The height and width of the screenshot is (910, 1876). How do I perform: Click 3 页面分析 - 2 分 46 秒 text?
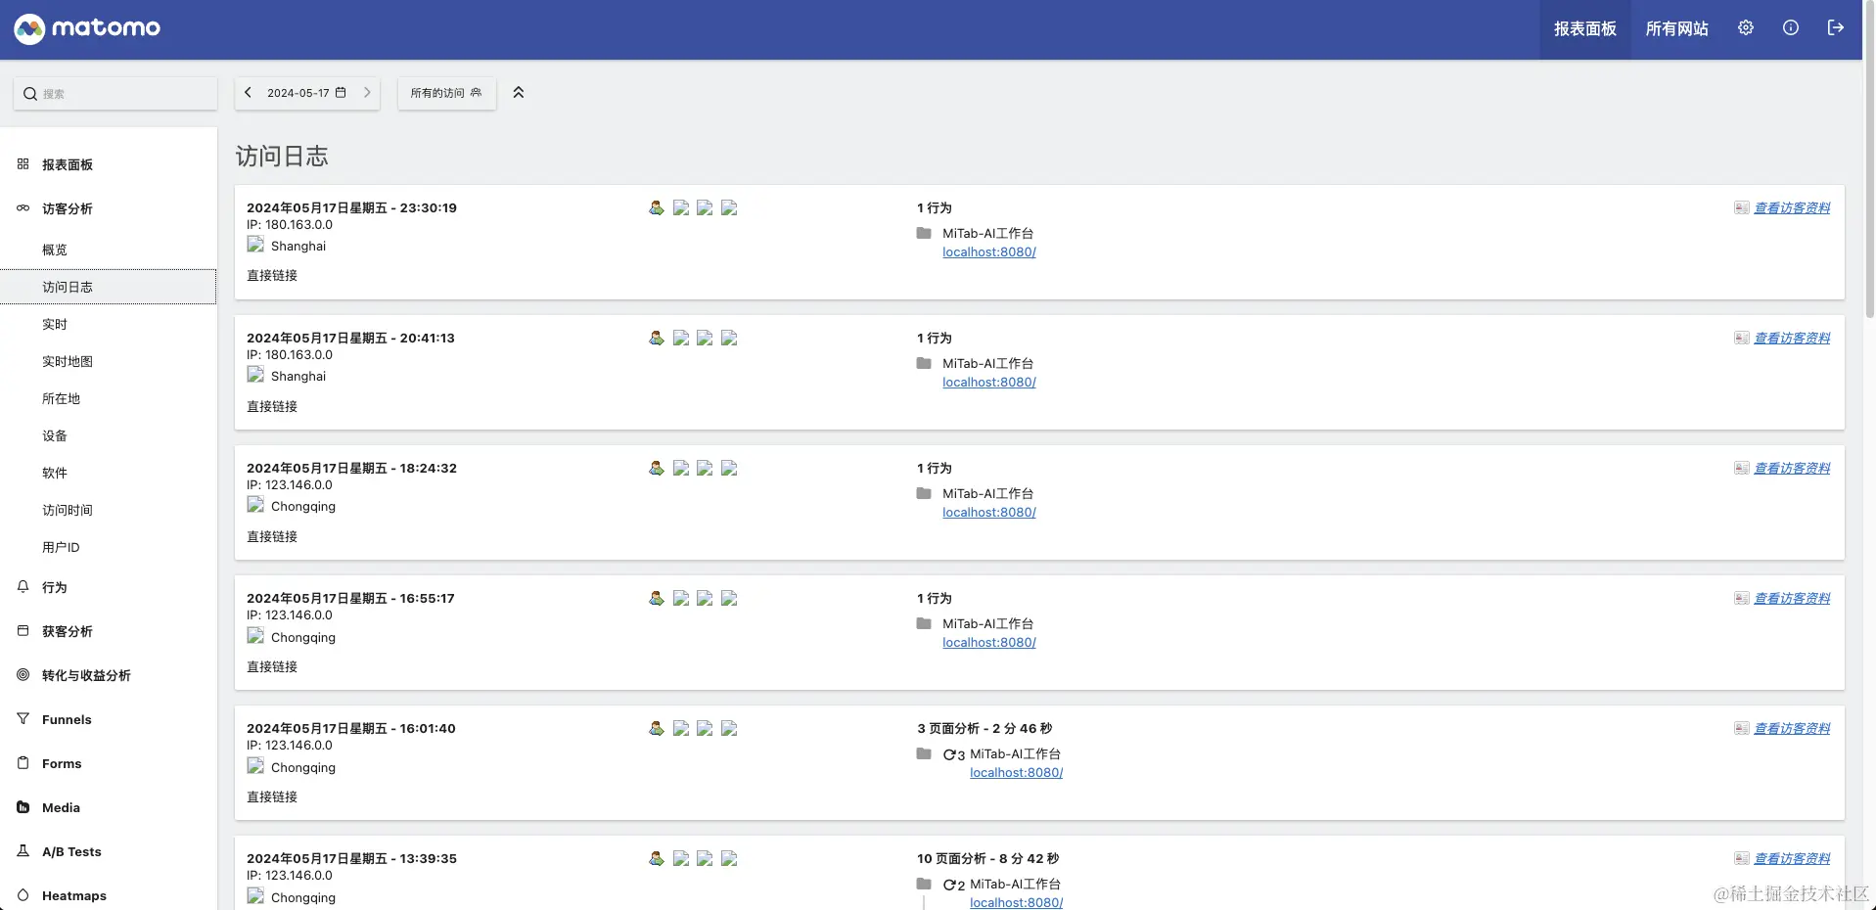click(984, 728)
